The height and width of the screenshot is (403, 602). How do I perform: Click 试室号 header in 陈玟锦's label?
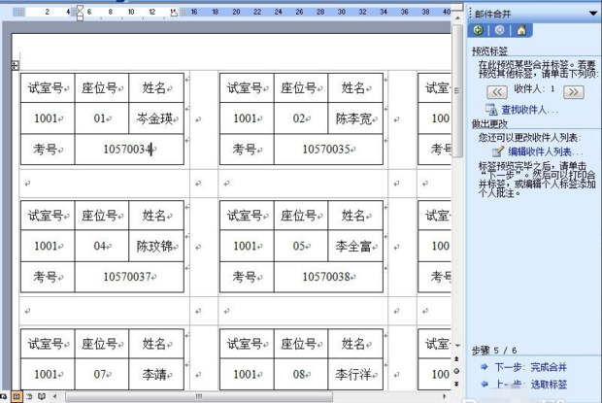(46, 216)
